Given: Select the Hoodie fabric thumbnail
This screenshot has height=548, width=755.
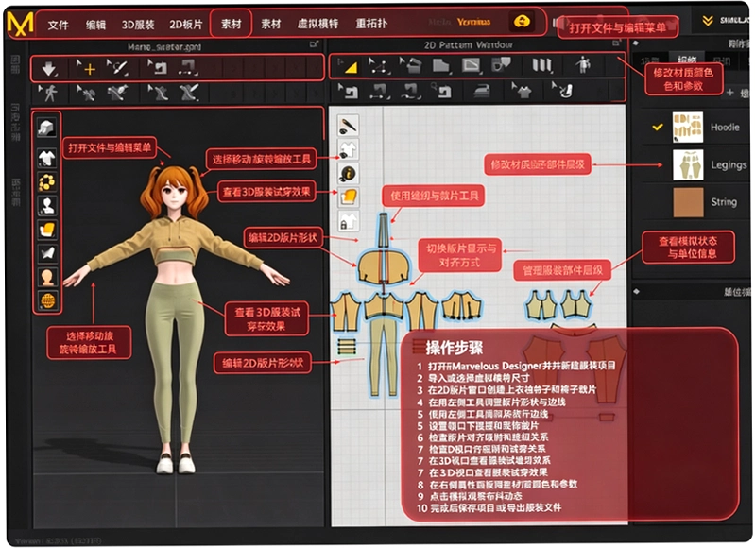Looking at the screenshot, I should click(688, 128).
